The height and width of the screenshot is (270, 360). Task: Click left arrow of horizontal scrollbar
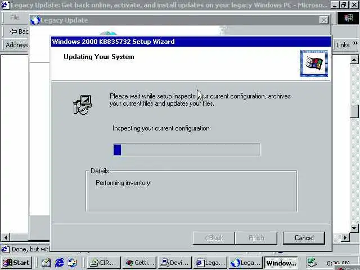(x=6, y=237)
